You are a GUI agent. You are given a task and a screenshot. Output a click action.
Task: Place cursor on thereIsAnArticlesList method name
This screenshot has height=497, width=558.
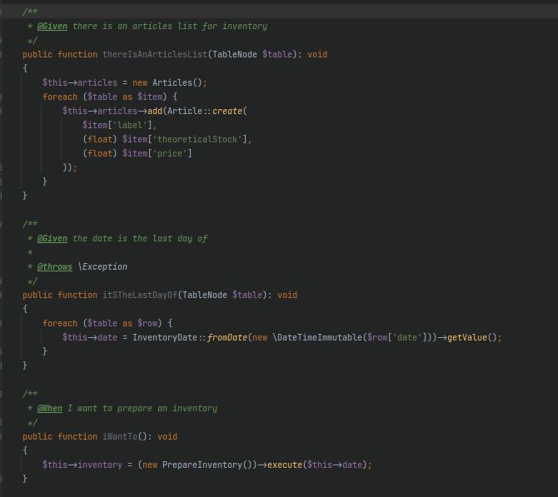[155, 54]
